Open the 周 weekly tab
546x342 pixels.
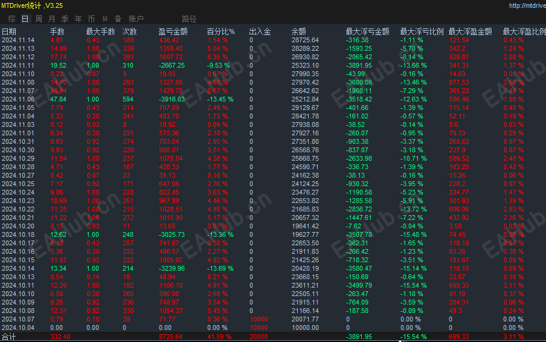coord(39,19)
